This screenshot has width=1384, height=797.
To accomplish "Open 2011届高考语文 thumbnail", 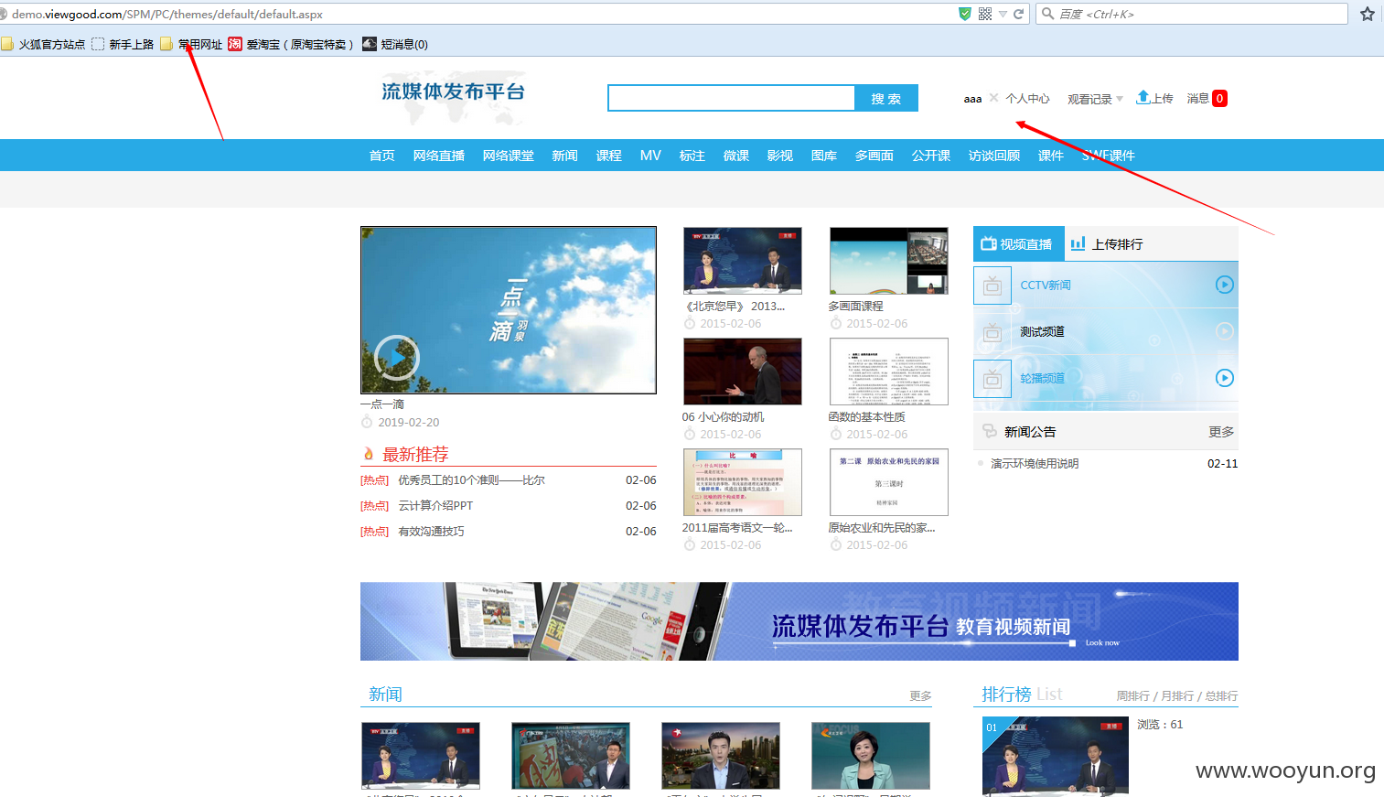I will click(x=743, y=482).
